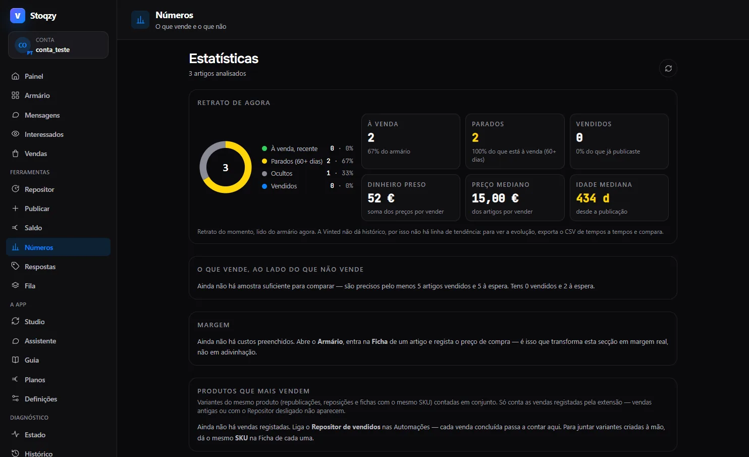Select the Saldo menu item
This screenshot has width=749, height=457.
[58, 228]
